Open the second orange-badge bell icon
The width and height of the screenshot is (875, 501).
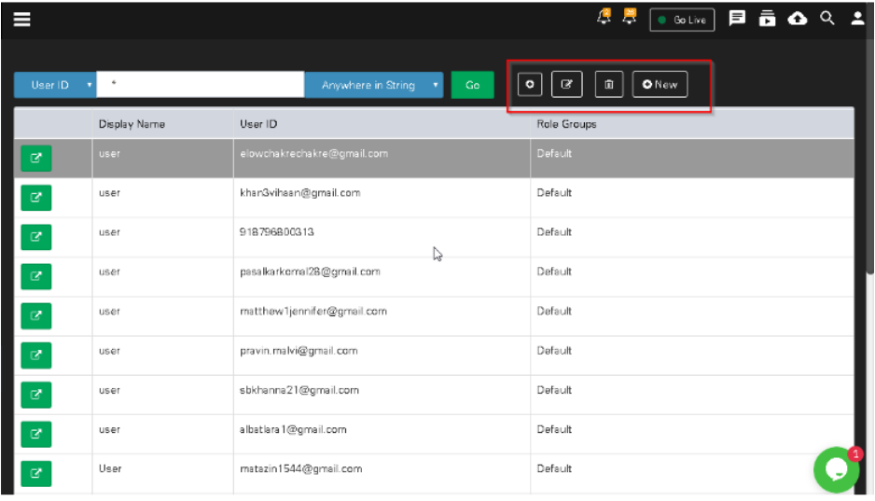630,17
